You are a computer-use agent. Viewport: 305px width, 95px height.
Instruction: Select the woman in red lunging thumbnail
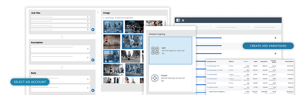click(112, 42)
